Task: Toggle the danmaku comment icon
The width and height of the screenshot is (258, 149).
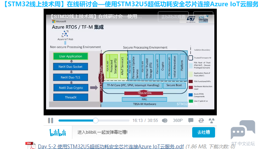Action: click(191, 120)
